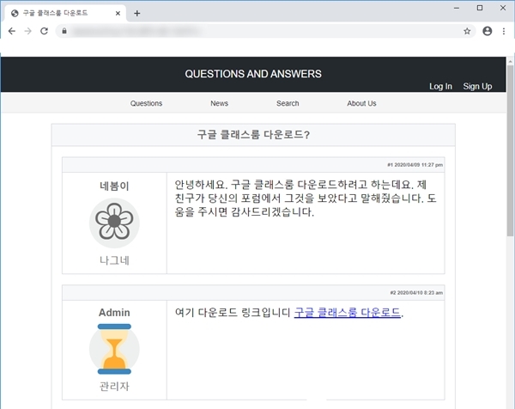Click the vertical page scrollbar thumb
Image resolution: width=515 pixels, height=409 pixels.
point(510,150)
